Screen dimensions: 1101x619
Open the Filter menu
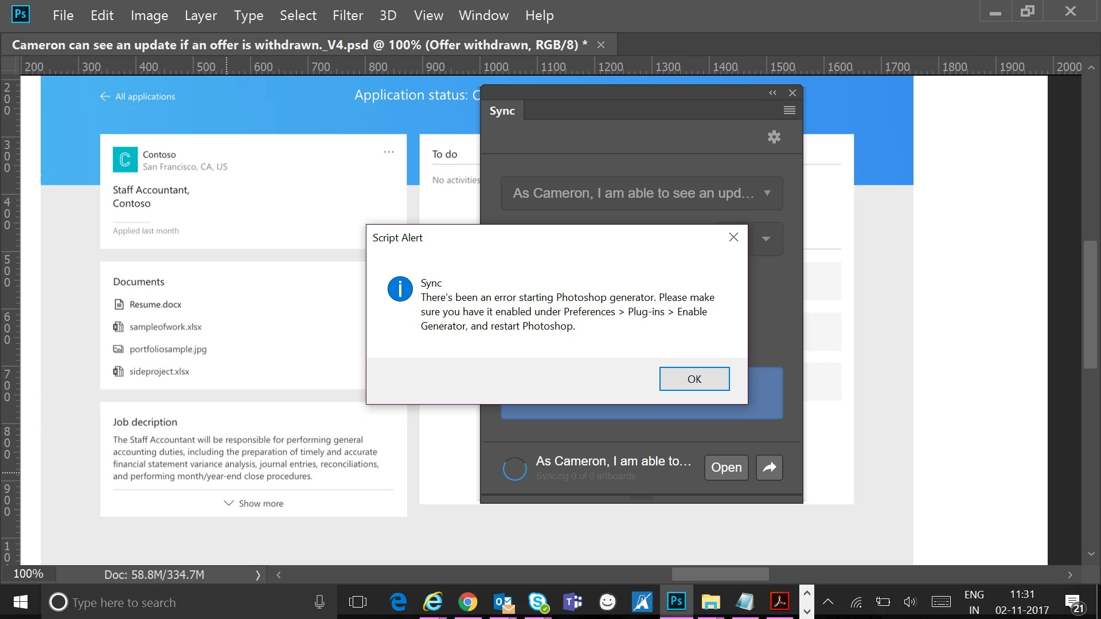[x=348, y=15]
